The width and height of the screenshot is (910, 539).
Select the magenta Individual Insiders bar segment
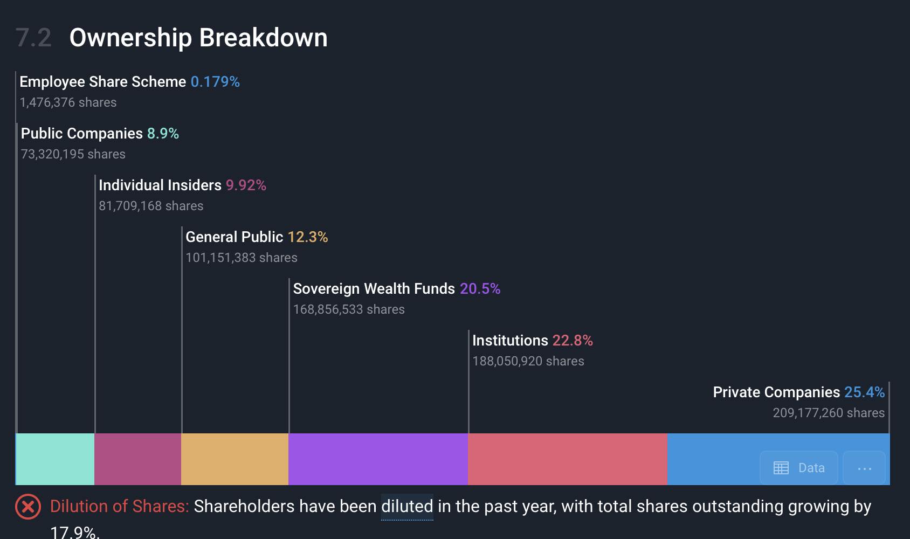[x=138, y=459]
